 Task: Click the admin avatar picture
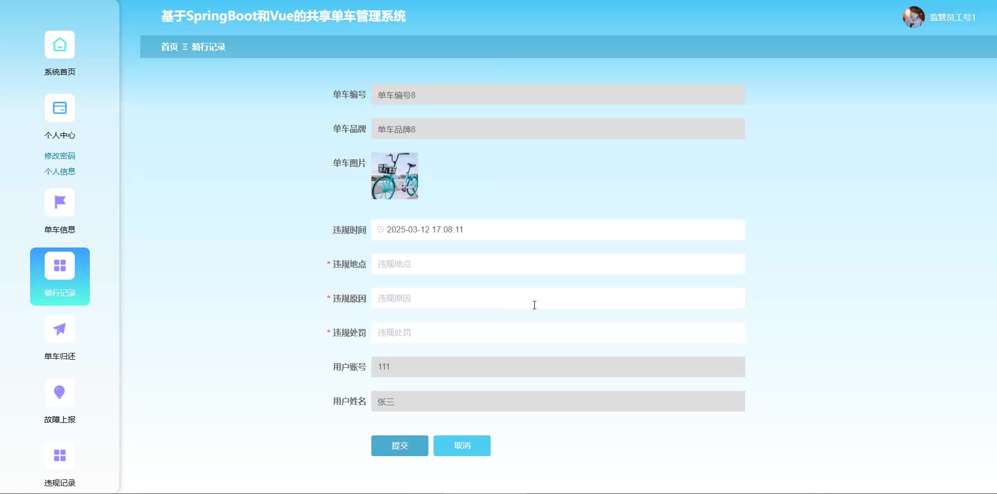(913, 17)
